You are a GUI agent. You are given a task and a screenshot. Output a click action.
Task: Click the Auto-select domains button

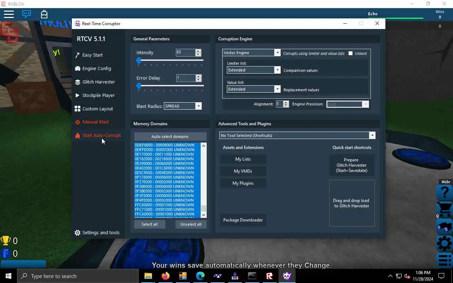[170, 137]
